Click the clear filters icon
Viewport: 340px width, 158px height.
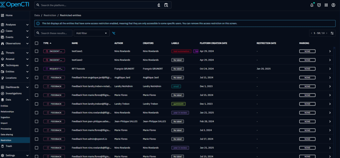tap(114, 33)
